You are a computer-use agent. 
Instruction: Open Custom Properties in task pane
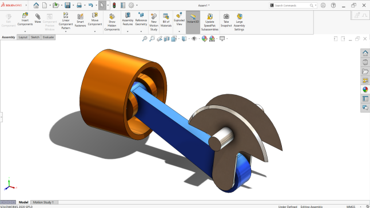[x=365, y=99]
